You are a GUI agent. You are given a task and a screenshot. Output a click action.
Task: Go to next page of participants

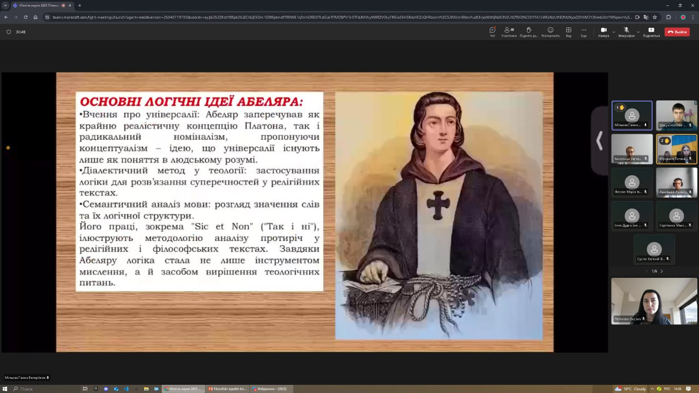coord(662,271)
